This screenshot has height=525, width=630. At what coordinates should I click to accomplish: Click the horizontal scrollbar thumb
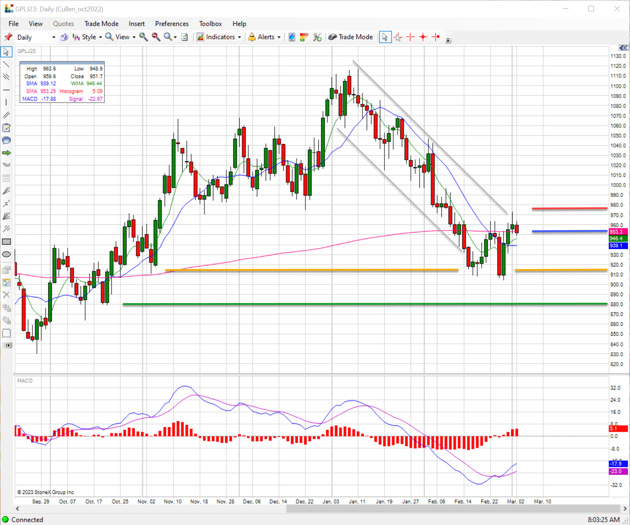(453, 509)
